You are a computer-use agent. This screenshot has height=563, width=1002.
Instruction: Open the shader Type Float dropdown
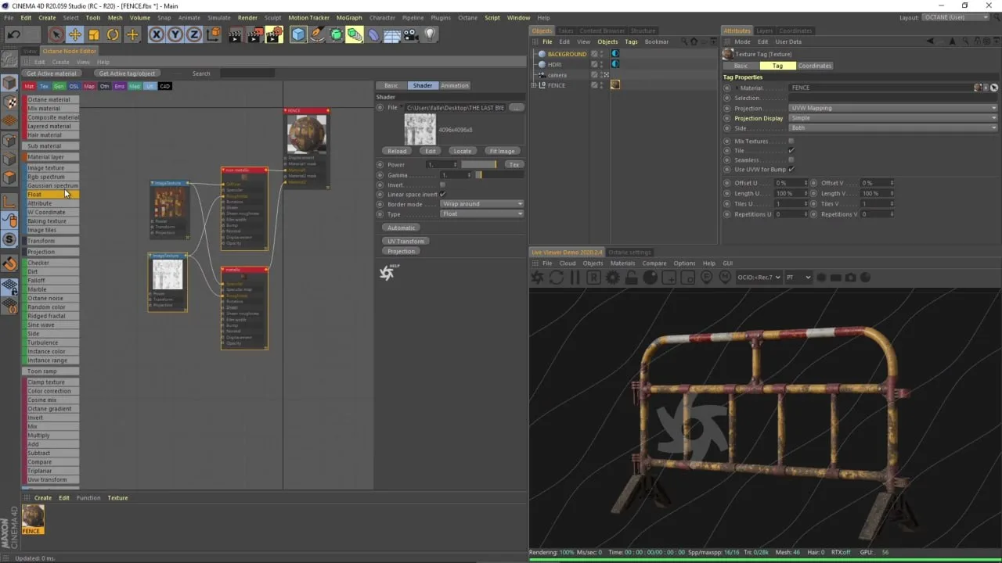click(481, 214)
